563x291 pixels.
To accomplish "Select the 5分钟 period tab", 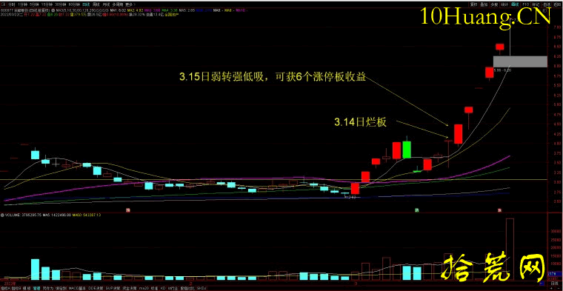I will coord(34,4).
